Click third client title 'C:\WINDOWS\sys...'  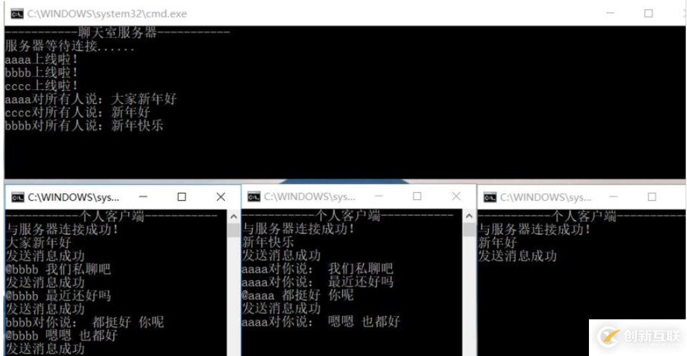[x=546, y=197]
